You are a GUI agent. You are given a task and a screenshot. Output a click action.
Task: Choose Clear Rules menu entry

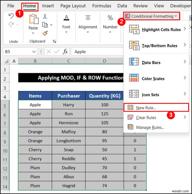pyautogui.click(x=156, y=117)
